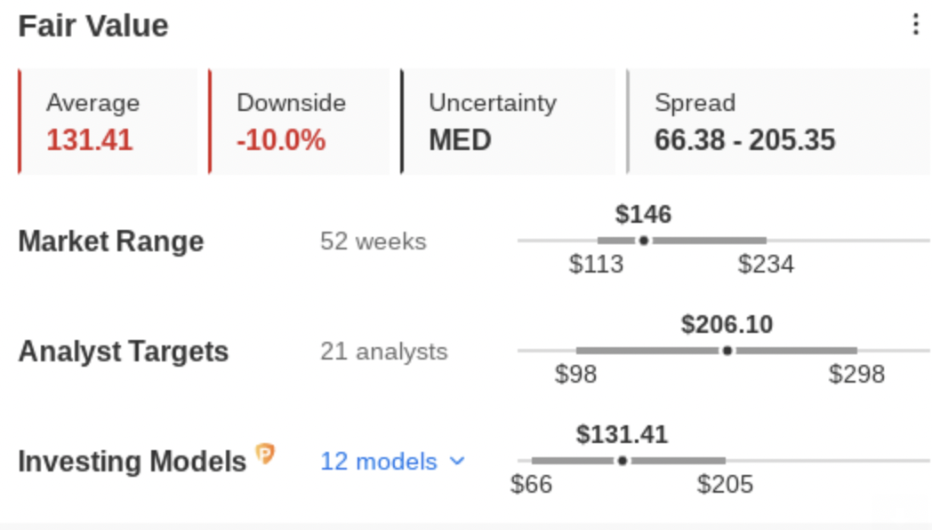Click the Analyst Targets label

(124, 352)
